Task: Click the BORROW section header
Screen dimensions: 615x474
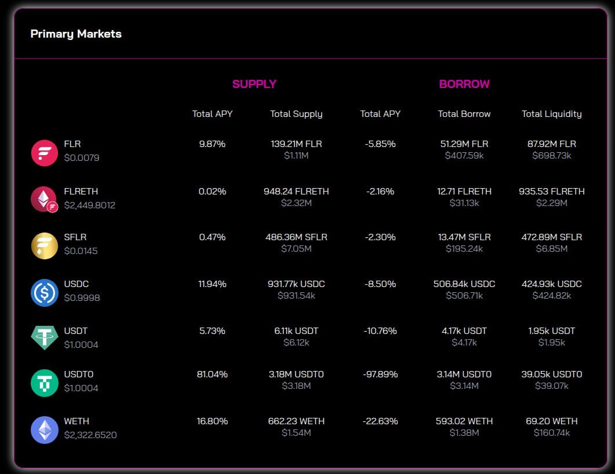Action: (464, 84)
